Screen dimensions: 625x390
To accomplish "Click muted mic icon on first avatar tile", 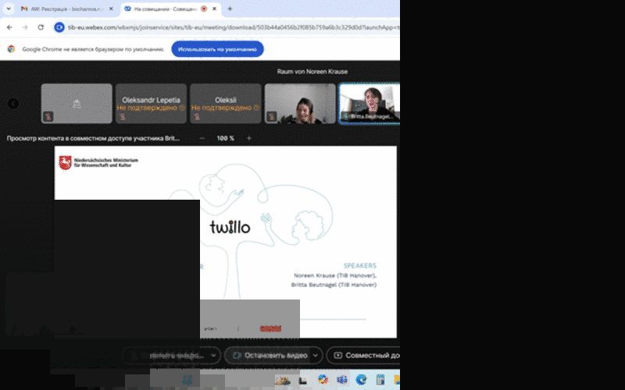I will [x=48, y=116].
